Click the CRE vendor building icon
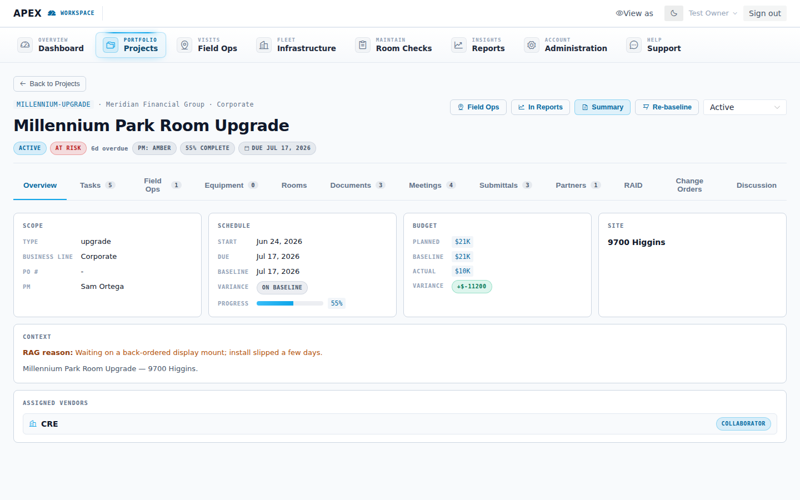 33,424
